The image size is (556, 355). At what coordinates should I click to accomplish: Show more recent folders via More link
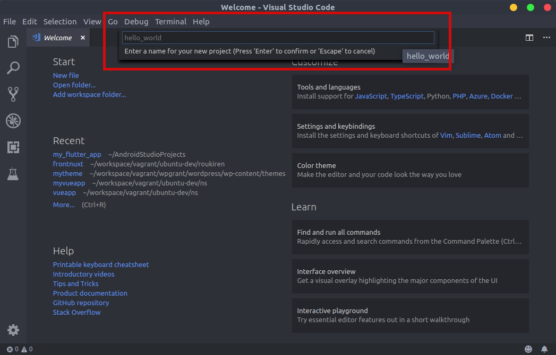(x=64, y=205)
